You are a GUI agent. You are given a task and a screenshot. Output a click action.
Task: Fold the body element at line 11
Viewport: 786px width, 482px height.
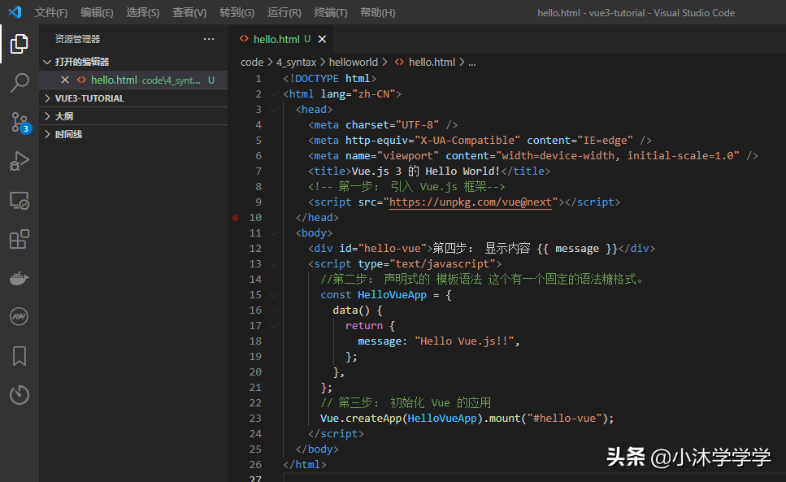274,233
